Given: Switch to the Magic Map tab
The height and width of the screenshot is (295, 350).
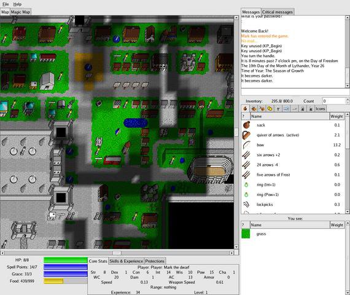Looking at the screenshot, I should point(20,12).
